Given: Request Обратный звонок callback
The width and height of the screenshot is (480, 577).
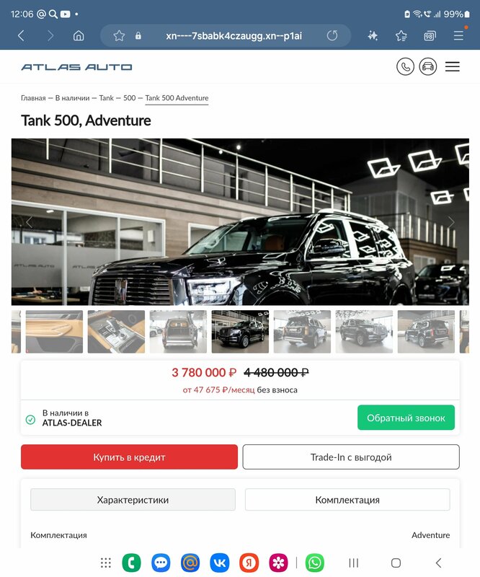Looking at the screenshot, I should pos(406,418).
